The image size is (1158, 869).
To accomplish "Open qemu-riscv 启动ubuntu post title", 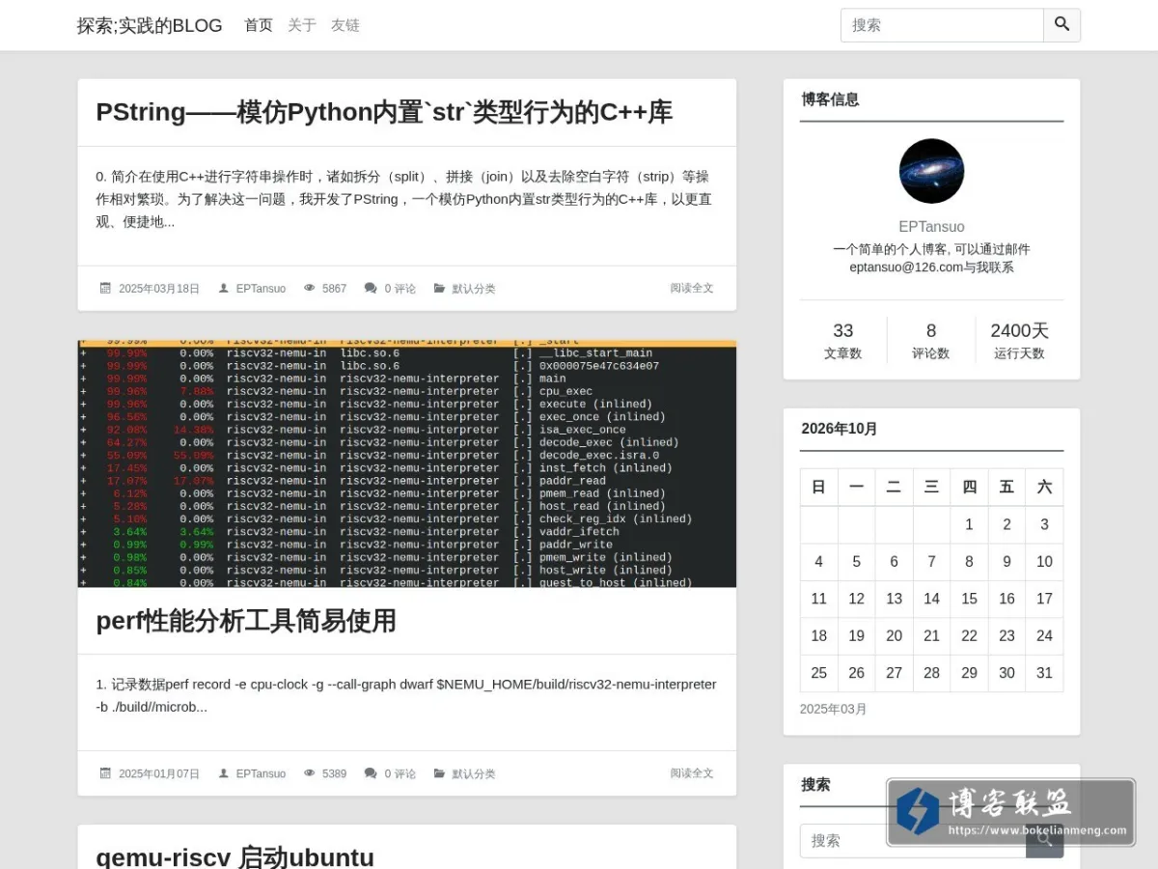I will 234,856.
